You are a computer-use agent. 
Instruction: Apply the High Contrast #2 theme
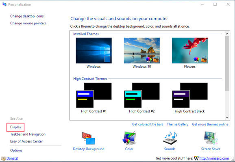(x=141, y=95)
